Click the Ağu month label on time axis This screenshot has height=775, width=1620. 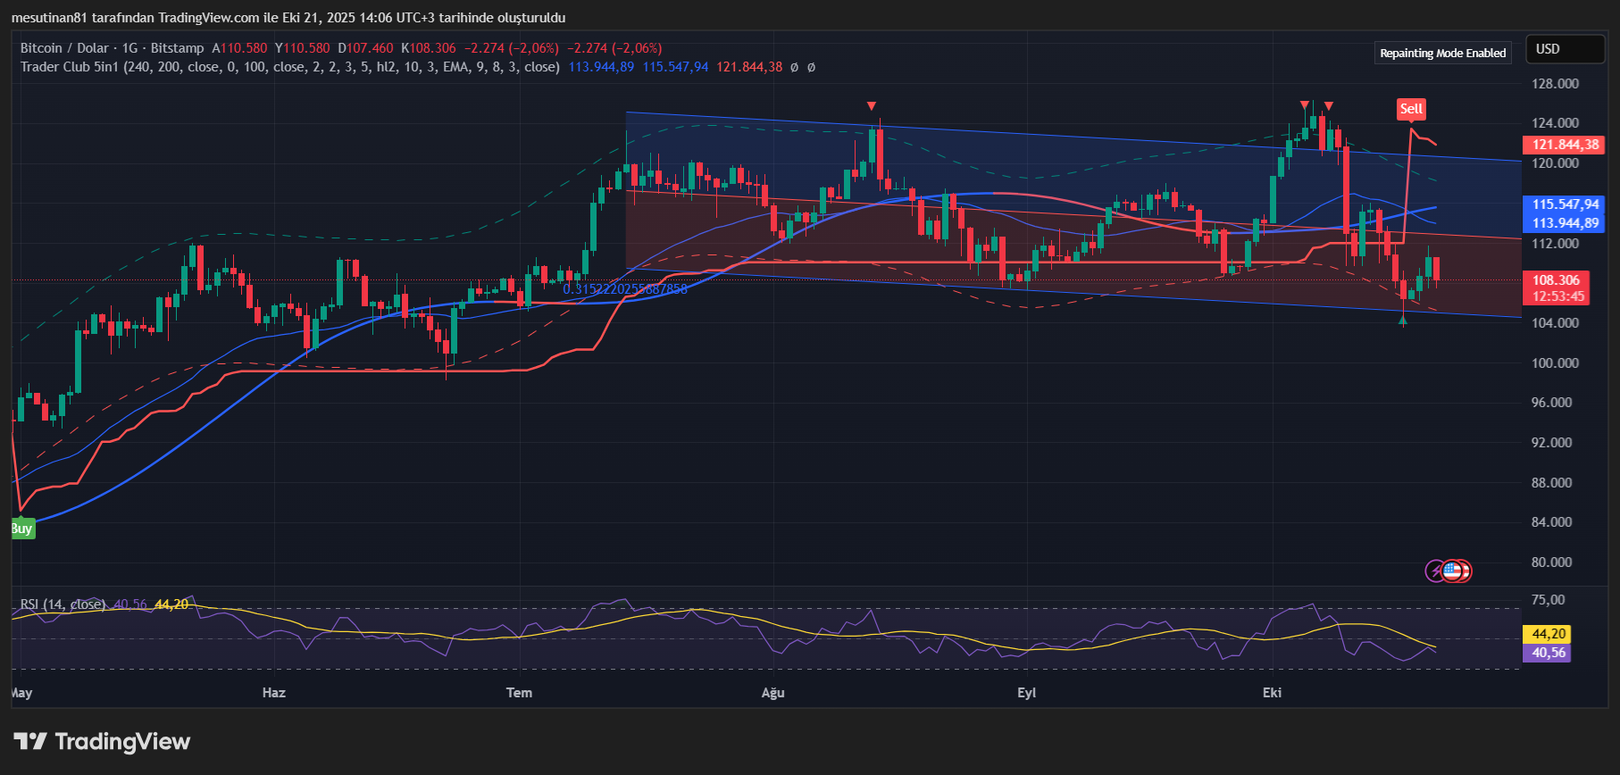[772, 693]
